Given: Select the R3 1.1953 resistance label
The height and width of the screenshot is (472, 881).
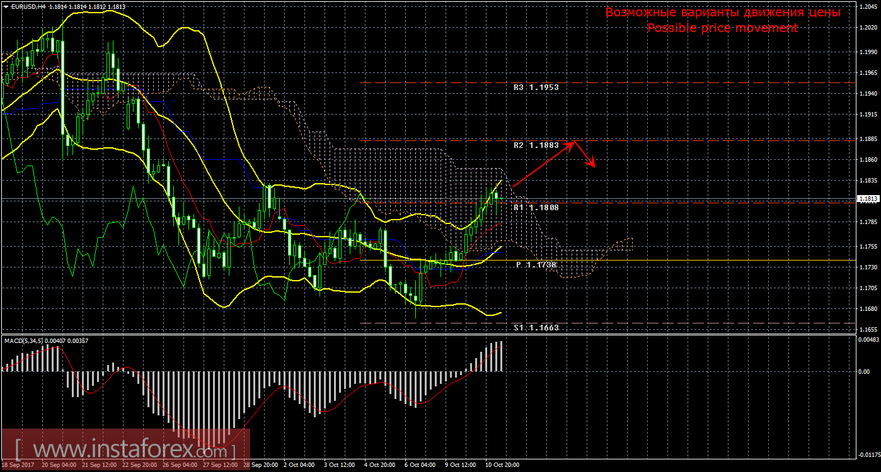Looking at the screenshot, I should point(536,87).
